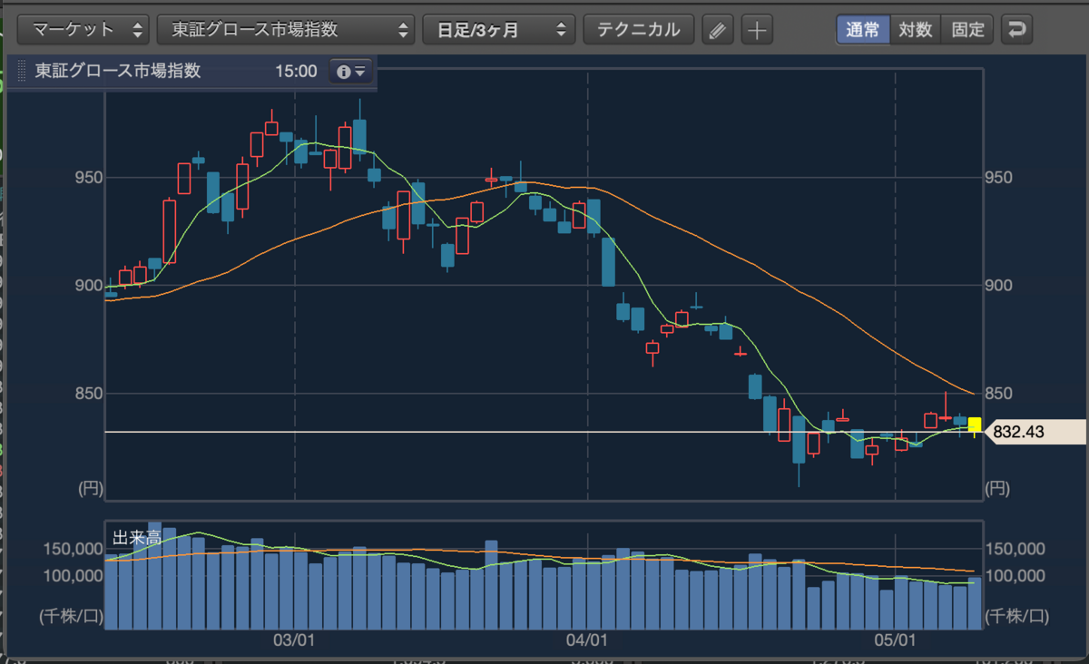Click the 832.43 current price label

1034,433
